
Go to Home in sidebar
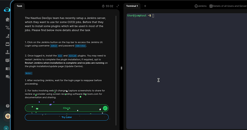pyautogui.click(x=8, y=19)
